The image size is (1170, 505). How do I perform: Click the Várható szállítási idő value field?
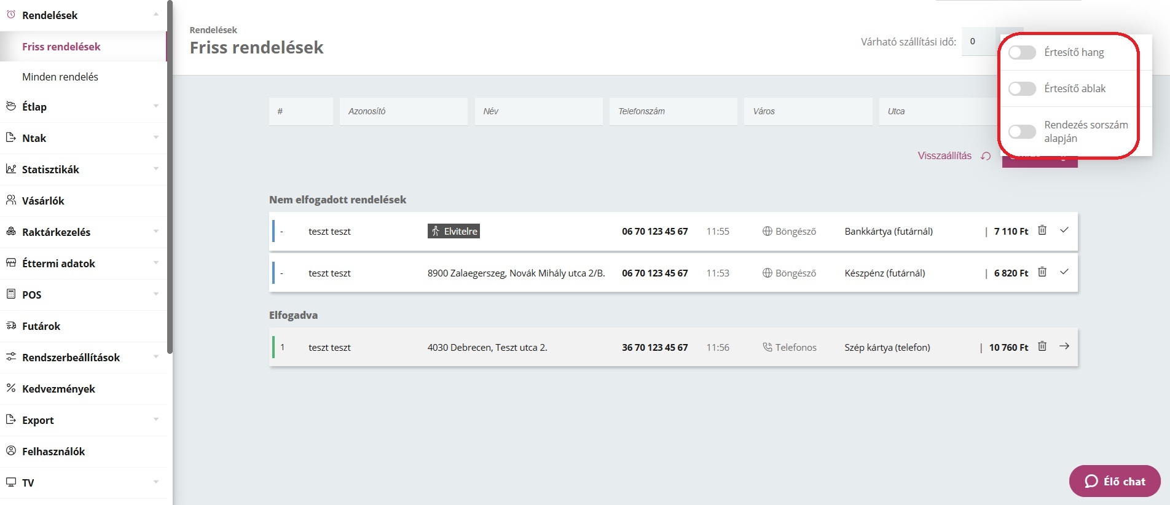pyautogui.click(x=978, y=42)
